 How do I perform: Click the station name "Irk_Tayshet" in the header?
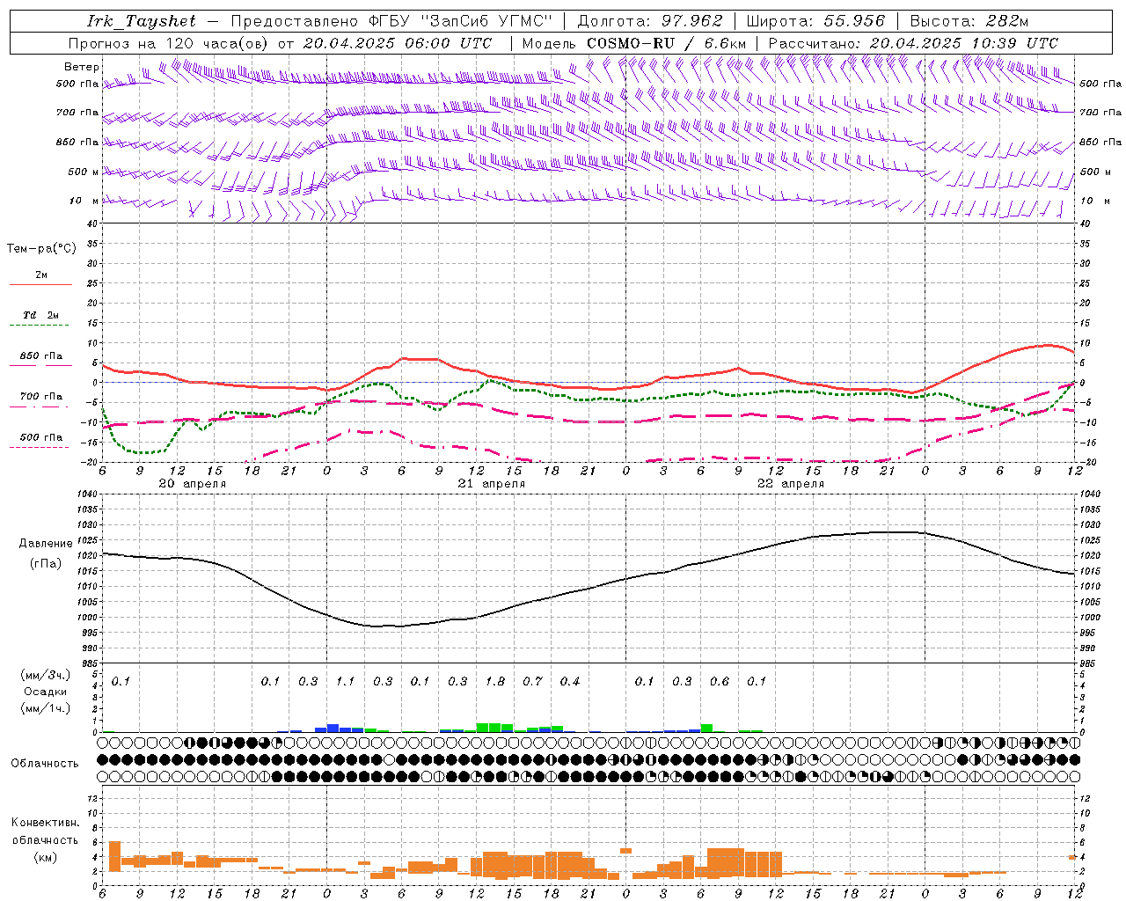click(x=142, y=21)
